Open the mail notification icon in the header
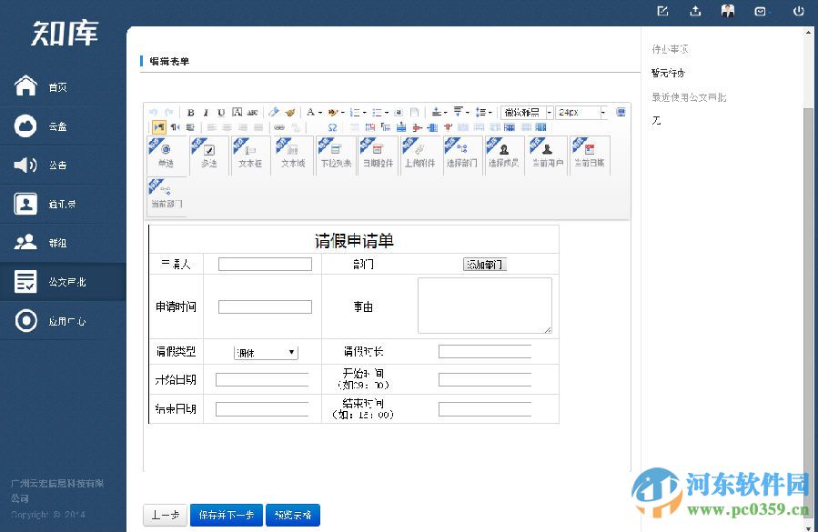818x532 pixels. 760,11
